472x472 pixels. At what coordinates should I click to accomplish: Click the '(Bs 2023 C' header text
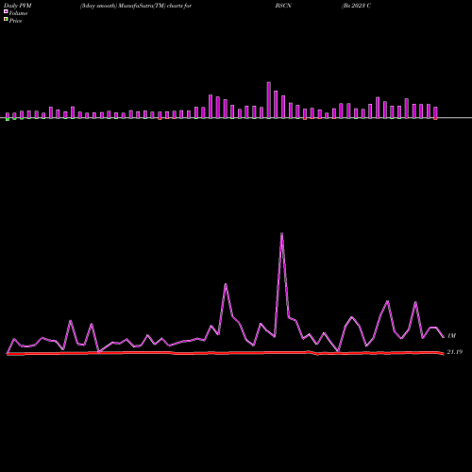pyautogui.click(x=356, y=6)
